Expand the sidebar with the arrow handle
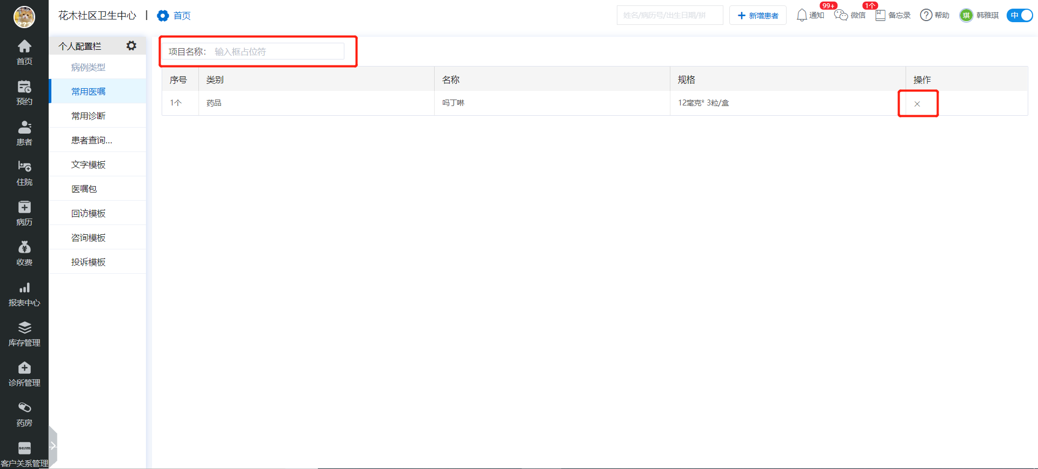Viewport: 1038px width, 469px height. [x=53, y=446]
